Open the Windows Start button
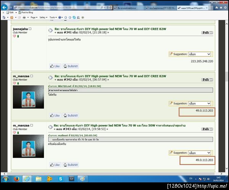The width and height of the screenshot is (229, 190). click(x=6, y=179)
